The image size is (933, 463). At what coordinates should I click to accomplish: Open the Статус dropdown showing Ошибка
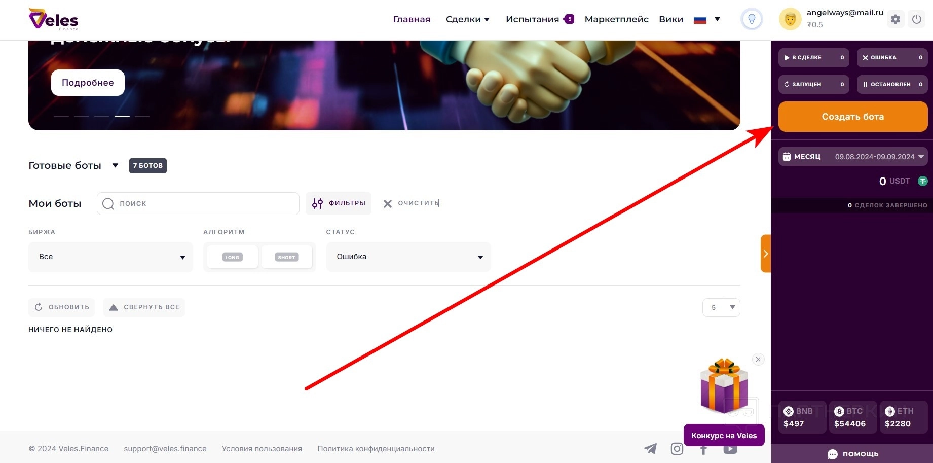(x=408, y=257)
